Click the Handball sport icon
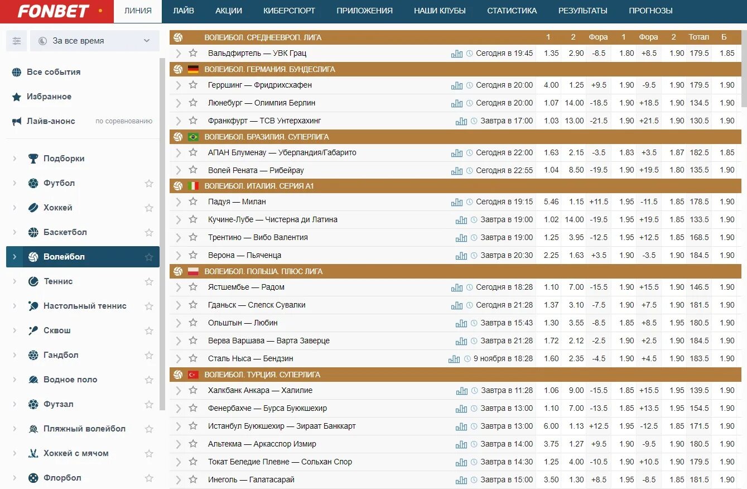Image resolution: width=747 pixels, height=489 pixels. click(33, 355)
